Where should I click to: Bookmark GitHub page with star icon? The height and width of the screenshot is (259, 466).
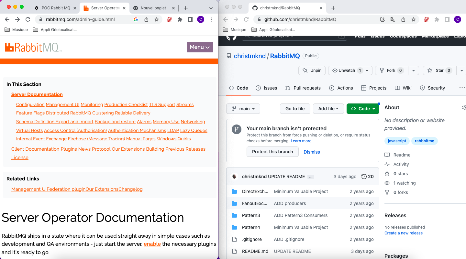[414, 19]
